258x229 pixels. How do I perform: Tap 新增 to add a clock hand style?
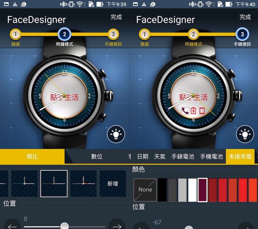coord(112,183)
